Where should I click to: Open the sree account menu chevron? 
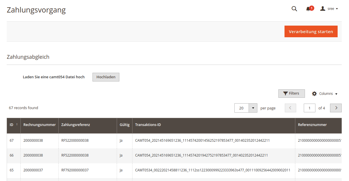point(337,9)
